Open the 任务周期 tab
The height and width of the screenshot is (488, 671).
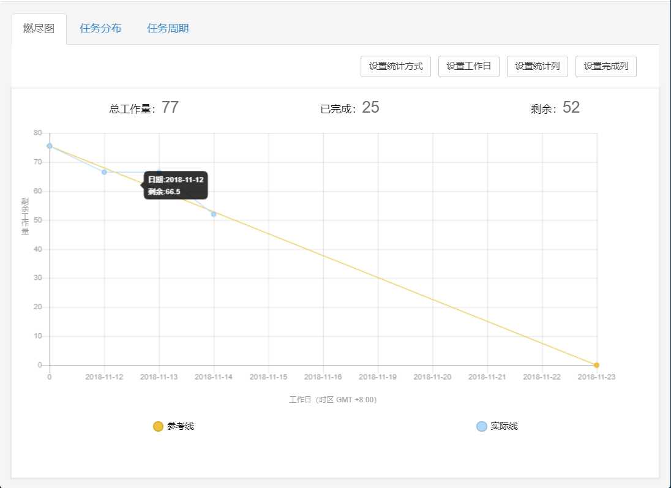point(168,29)
